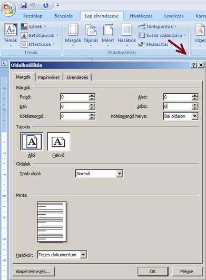Open the Témák themes gallery

coord(11,35)
